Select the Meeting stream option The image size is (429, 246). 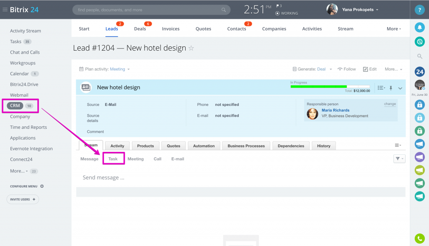pos(135,159)
